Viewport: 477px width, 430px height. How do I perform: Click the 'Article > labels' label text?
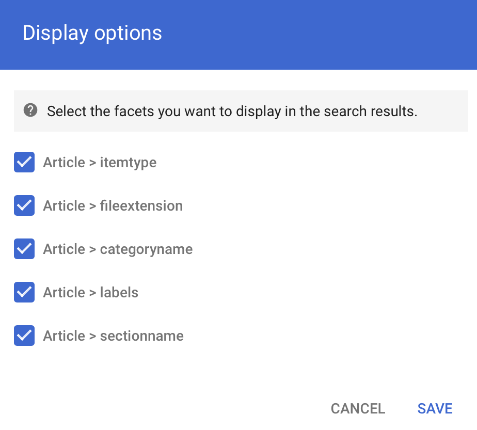[90, 293]
